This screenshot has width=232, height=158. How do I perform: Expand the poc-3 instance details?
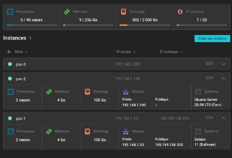pos(223,64)
